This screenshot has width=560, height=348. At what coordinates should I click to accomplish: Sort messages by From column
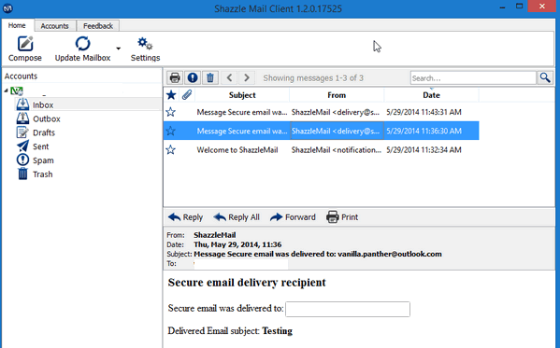click(x=337, y=95)
